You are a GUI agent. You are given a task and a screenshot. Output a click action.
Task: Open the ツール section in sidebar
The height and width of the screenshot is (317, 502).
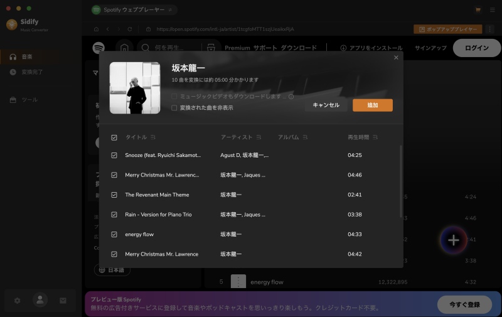[x=24, y=100]
